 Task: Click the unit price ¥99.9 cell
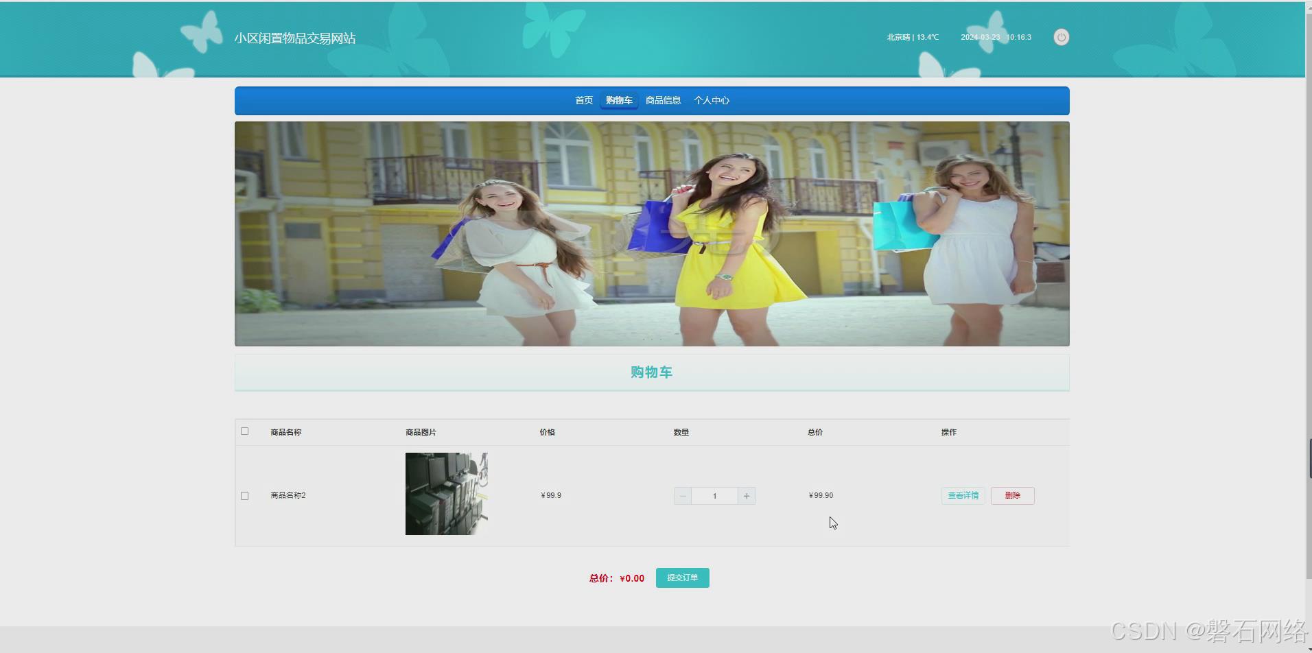(x=551, y=495)
